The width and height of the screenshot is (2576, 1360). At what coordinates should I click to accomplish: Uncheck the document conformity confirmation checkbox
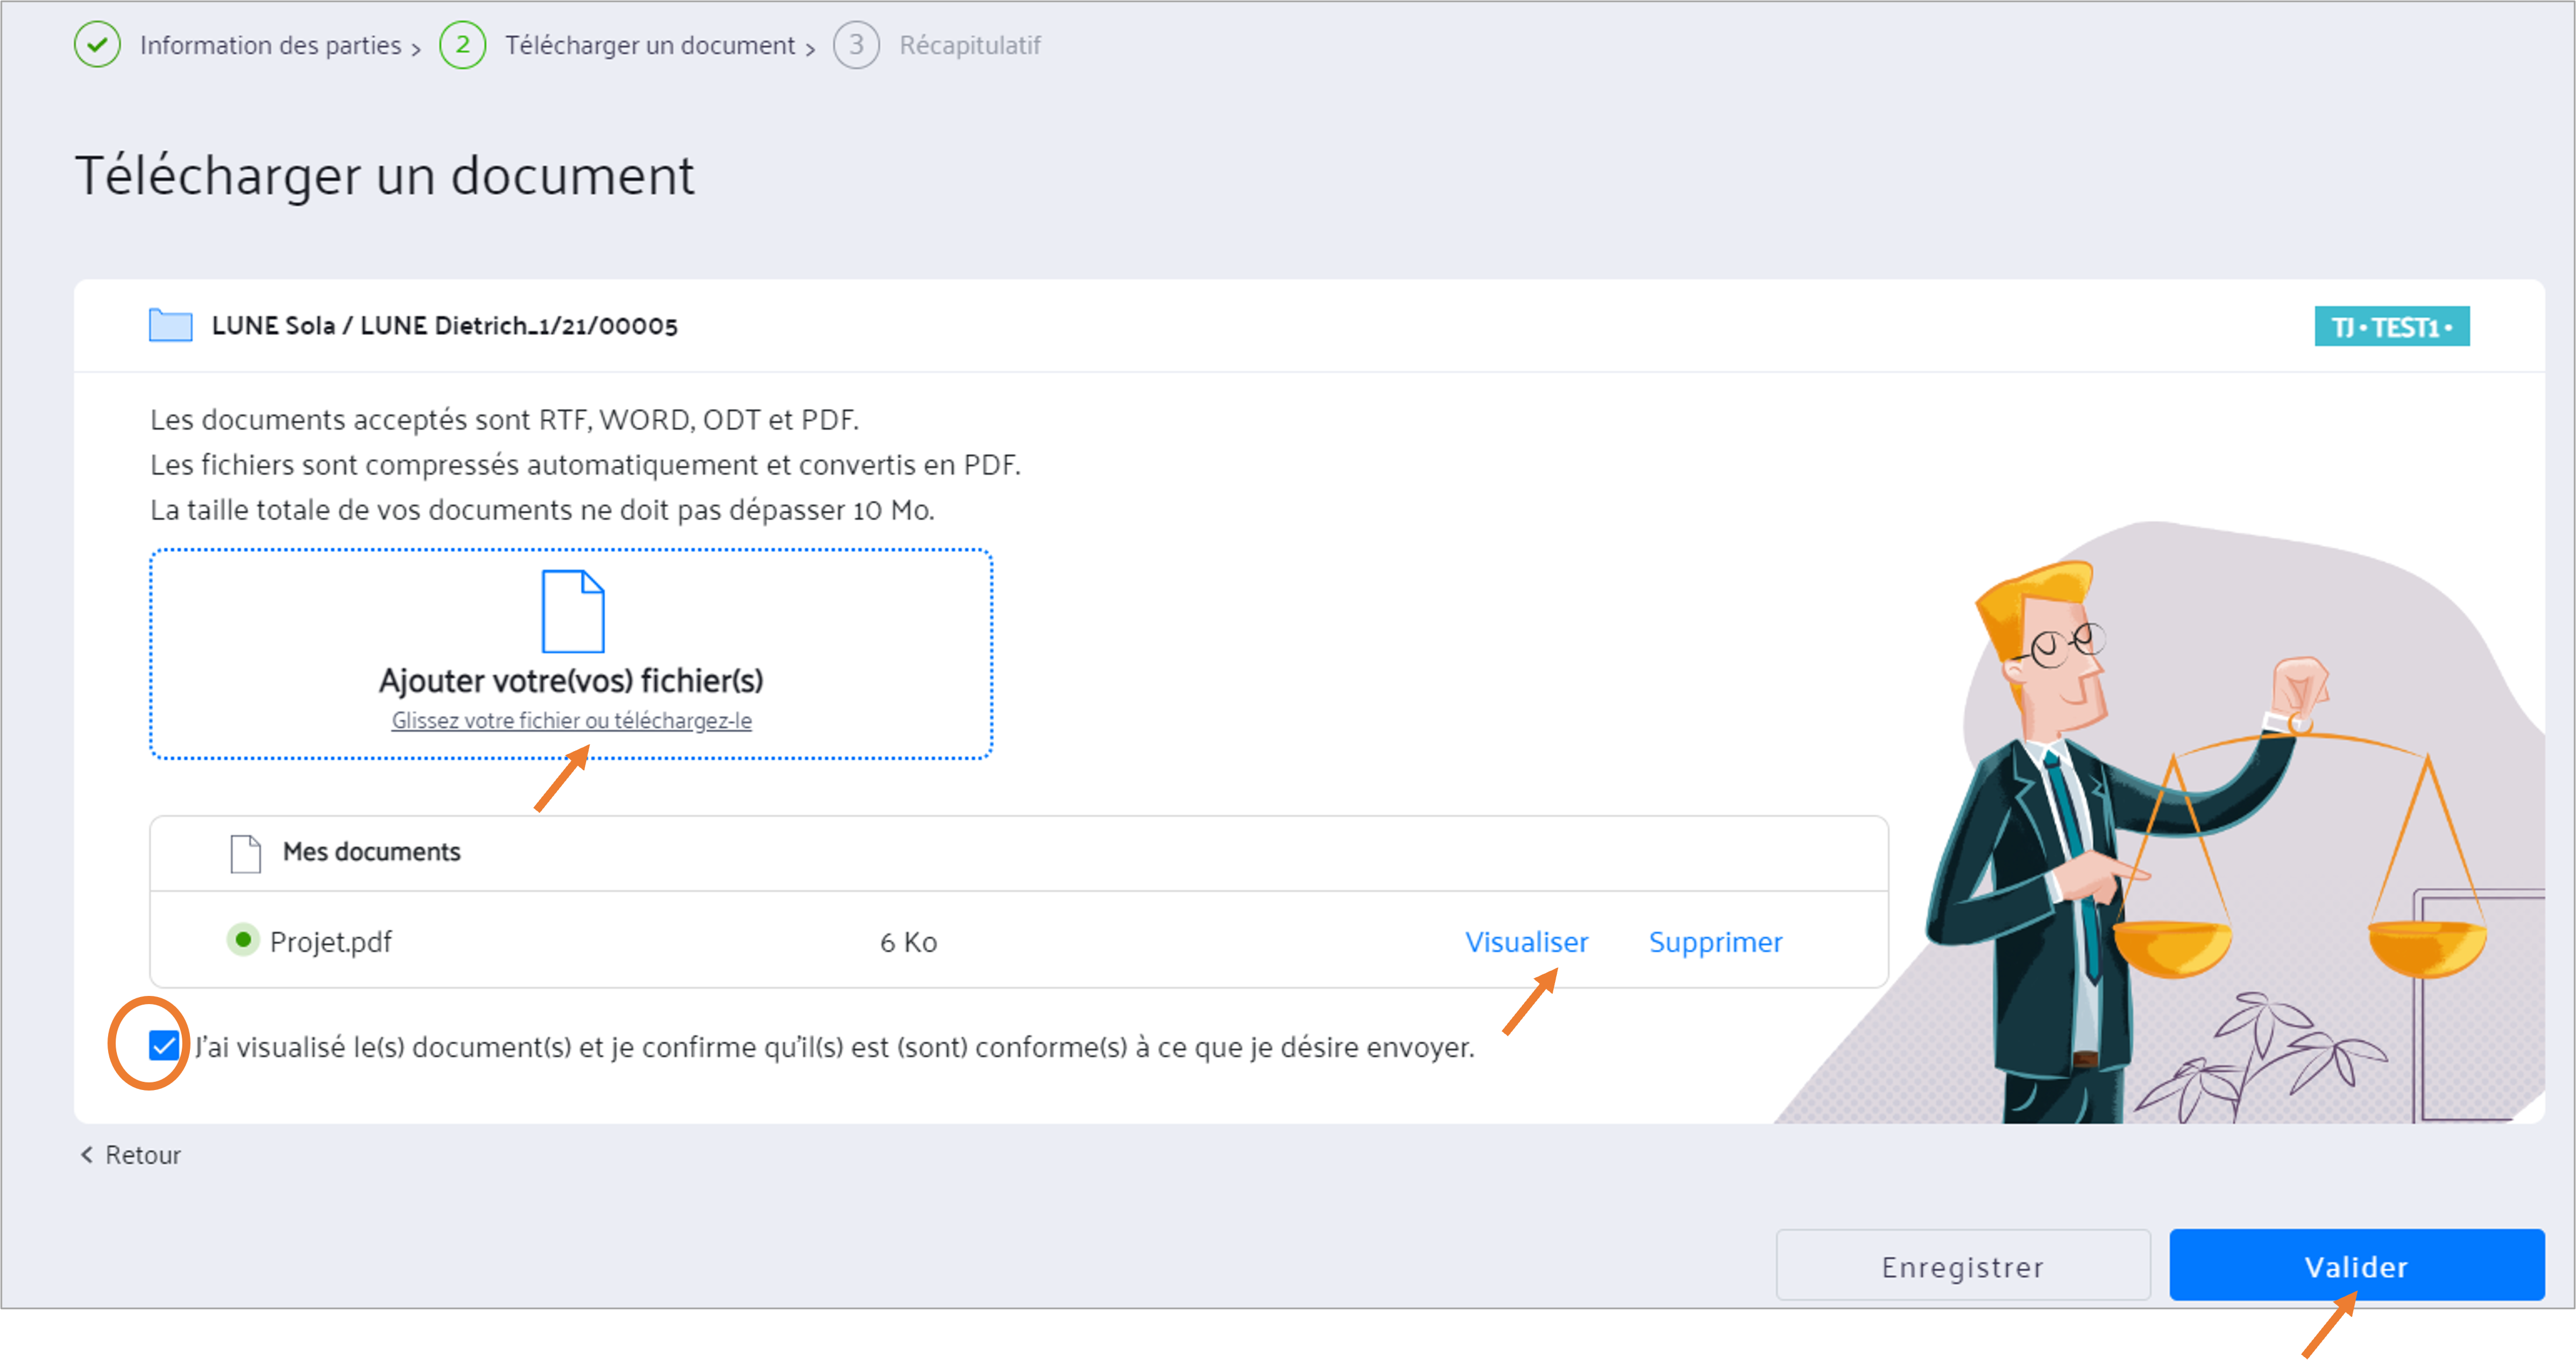pyautogui.click(x=164, y=1046)
